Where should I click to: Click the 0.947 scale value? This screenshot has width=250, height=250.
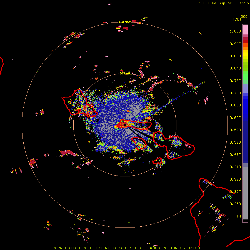[x=235, y=44]
